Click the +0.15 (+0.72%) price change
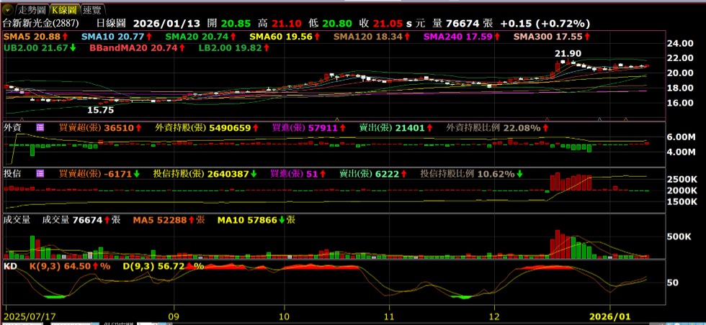The image size is (706, 325). tap(545, 24)
